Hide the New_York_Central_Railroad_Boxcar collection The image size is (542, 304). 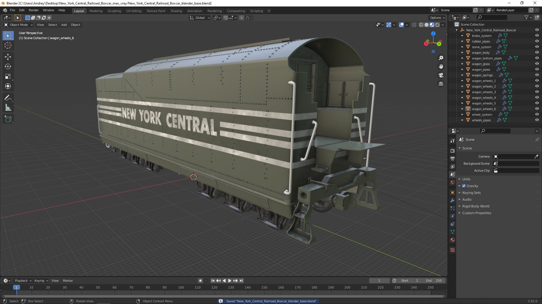coord(537,30)
